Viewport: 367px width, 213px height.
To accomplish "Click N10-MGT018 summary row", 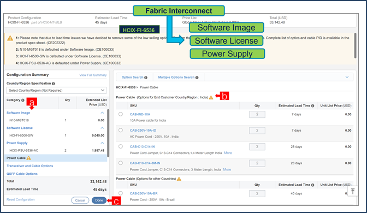I will [56, 120].
